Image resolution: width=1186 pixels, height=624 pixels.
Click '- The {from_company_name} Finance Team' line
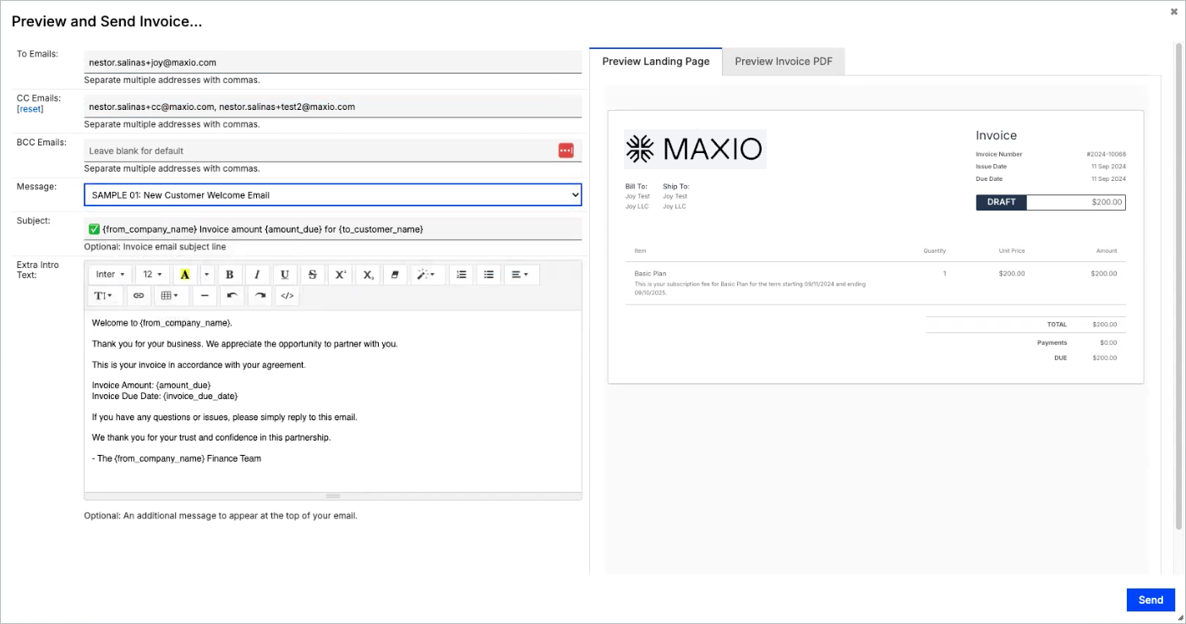(177, 458)
